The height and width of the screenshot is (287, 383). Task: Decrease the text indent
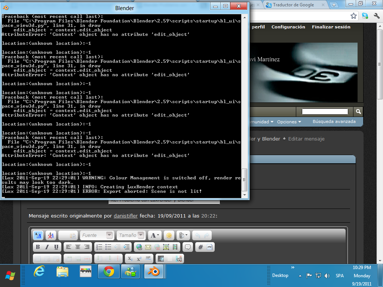pos(117,247)
